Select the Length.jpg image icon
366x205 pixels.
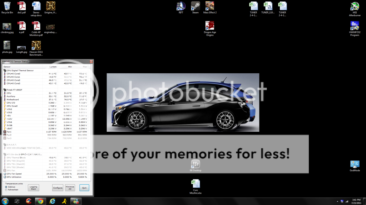[x=21, y=49]
